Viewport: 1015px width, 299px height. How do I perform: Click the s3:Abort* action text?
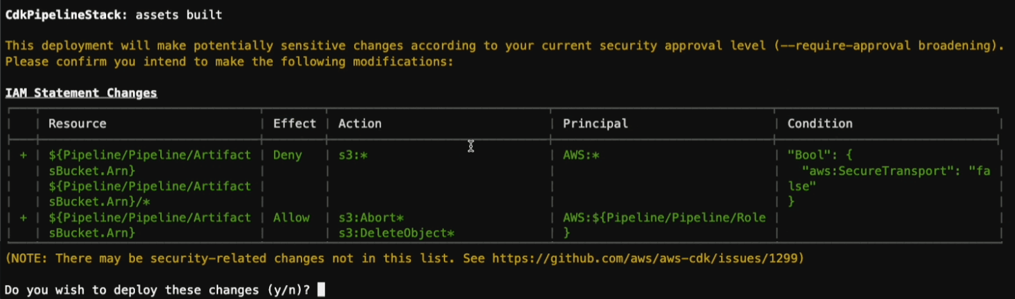point(371,218)
